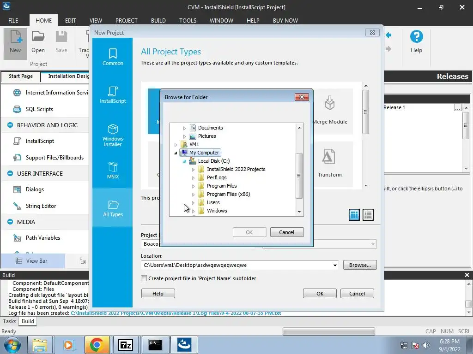Switch to list view of project types
The image size is (473, 354).
click(368, 215)
